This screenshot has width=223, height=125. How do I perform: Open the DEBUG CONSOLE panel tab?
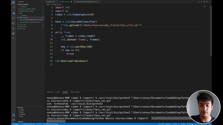click(75, 92)
